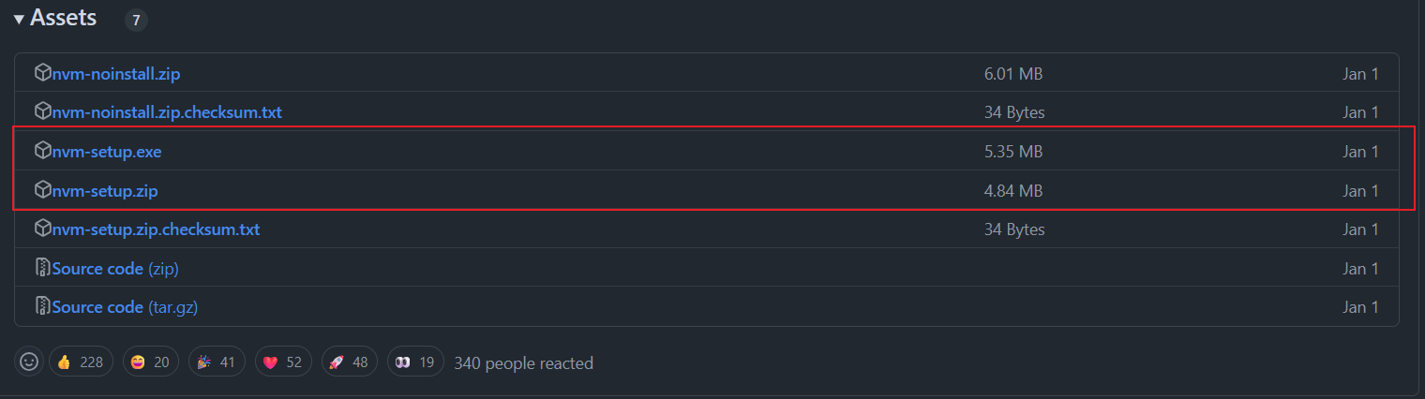1425x399 pixels.
Task: Click the zip file icon beside Source code (tar.gz)
Action: (42, 306)
